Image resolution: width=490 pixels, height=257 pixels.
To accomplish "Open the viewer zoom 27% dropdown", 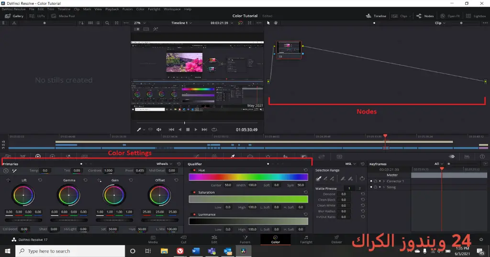I will [x=140, y=23].
